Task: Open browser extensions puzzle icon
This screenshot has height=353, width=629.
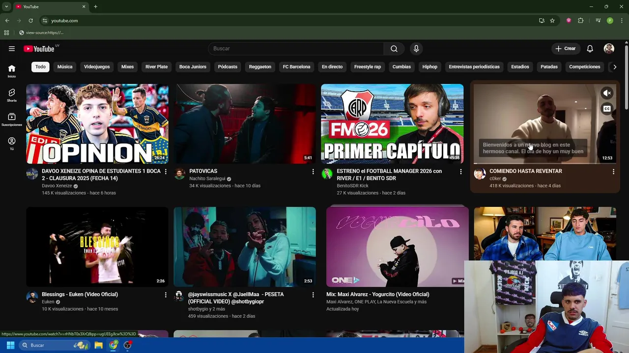Action: [x=581, y=21]
